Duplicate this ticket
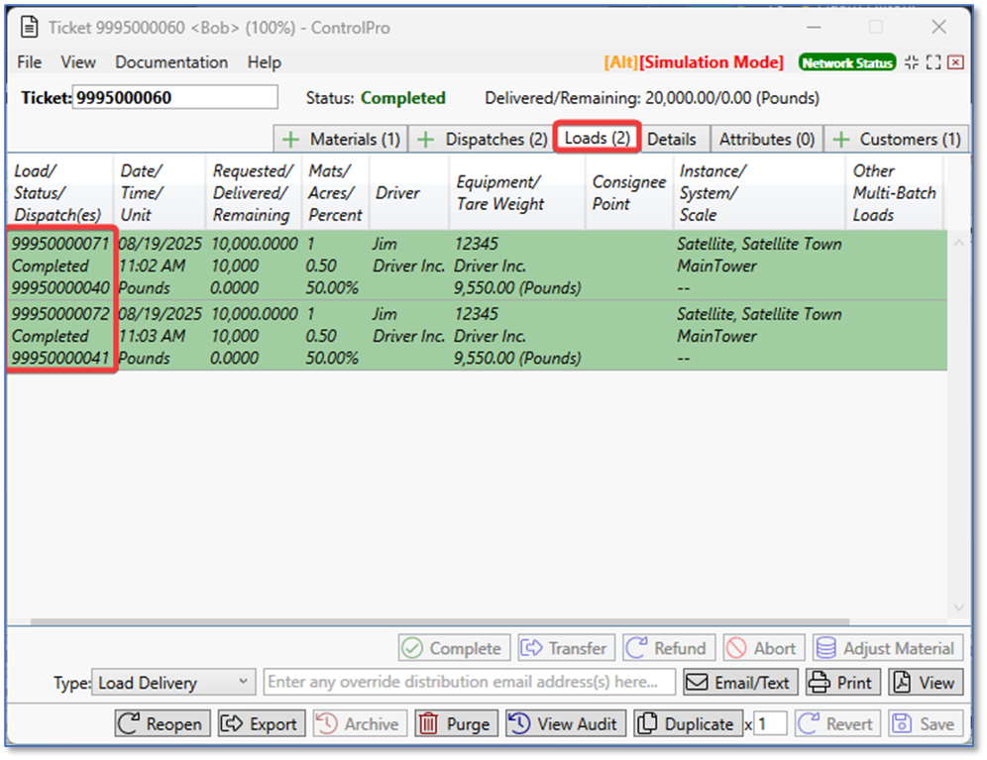This screenshot has width=987, height=760. coord(688,723)
